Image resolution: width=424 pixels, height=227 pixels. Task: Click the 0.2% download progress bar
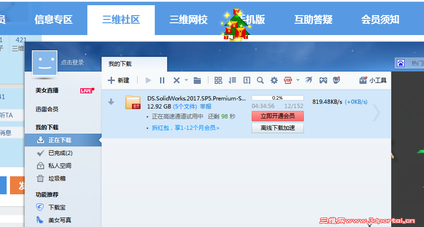(278, 98)
